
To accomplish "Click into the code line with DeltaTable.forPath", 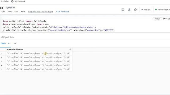I will (49, 27).
